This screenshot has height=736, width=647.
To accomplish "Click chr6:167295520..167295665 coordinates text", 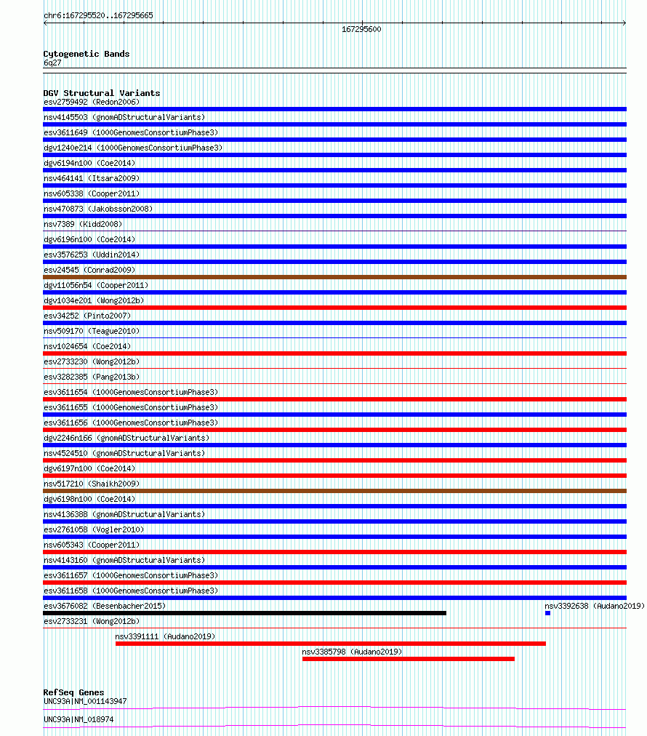I will [98, 15].
